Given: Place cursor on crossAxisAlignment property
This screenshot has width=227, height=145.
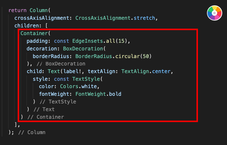Looking at the screenshot, I should coord(42,18).
